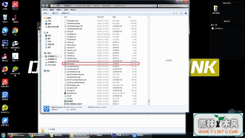Select the UninstallTips.exe file
The height and width of the screenshot is (138, 245).
pos(72,66)
